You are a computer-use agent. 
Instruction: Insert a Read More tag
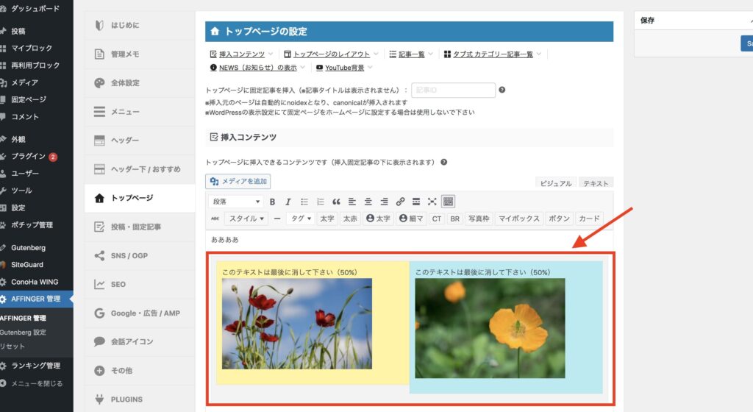pos(416,202)
